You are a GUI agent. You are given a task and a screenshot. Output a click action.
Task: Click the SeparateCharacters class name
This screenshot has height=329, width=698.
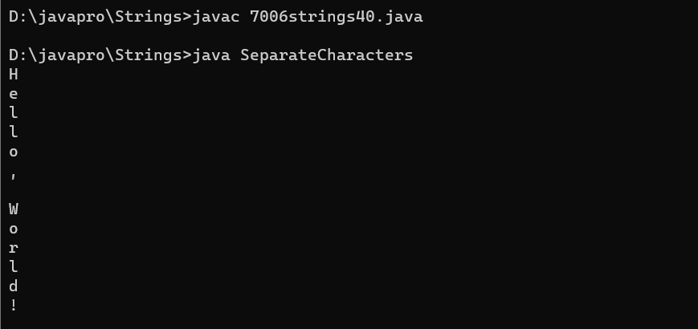326,55
